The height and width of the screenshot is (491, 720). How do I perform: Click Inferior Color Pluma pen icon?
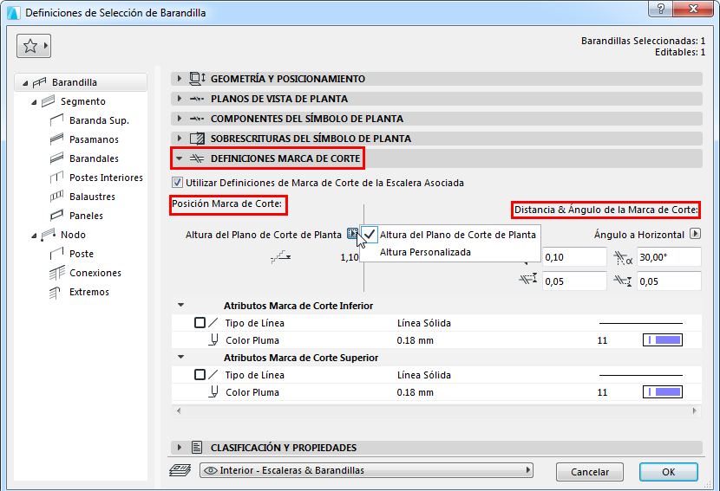click(213, 340)
